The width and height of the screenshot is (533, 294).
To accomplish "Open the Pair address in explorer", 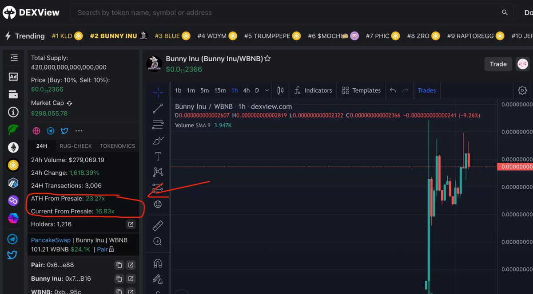I will pos(131,265).
